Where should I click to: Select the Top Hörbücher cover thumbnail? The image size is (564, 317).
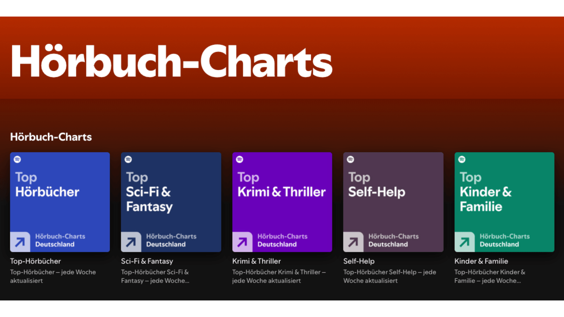(60, 202)
